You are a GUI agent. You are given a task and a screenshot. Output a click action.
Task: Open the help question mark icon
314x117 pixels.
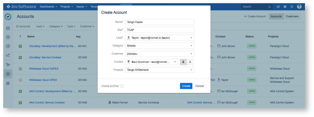pyautogui.click(x=285, y=7)
